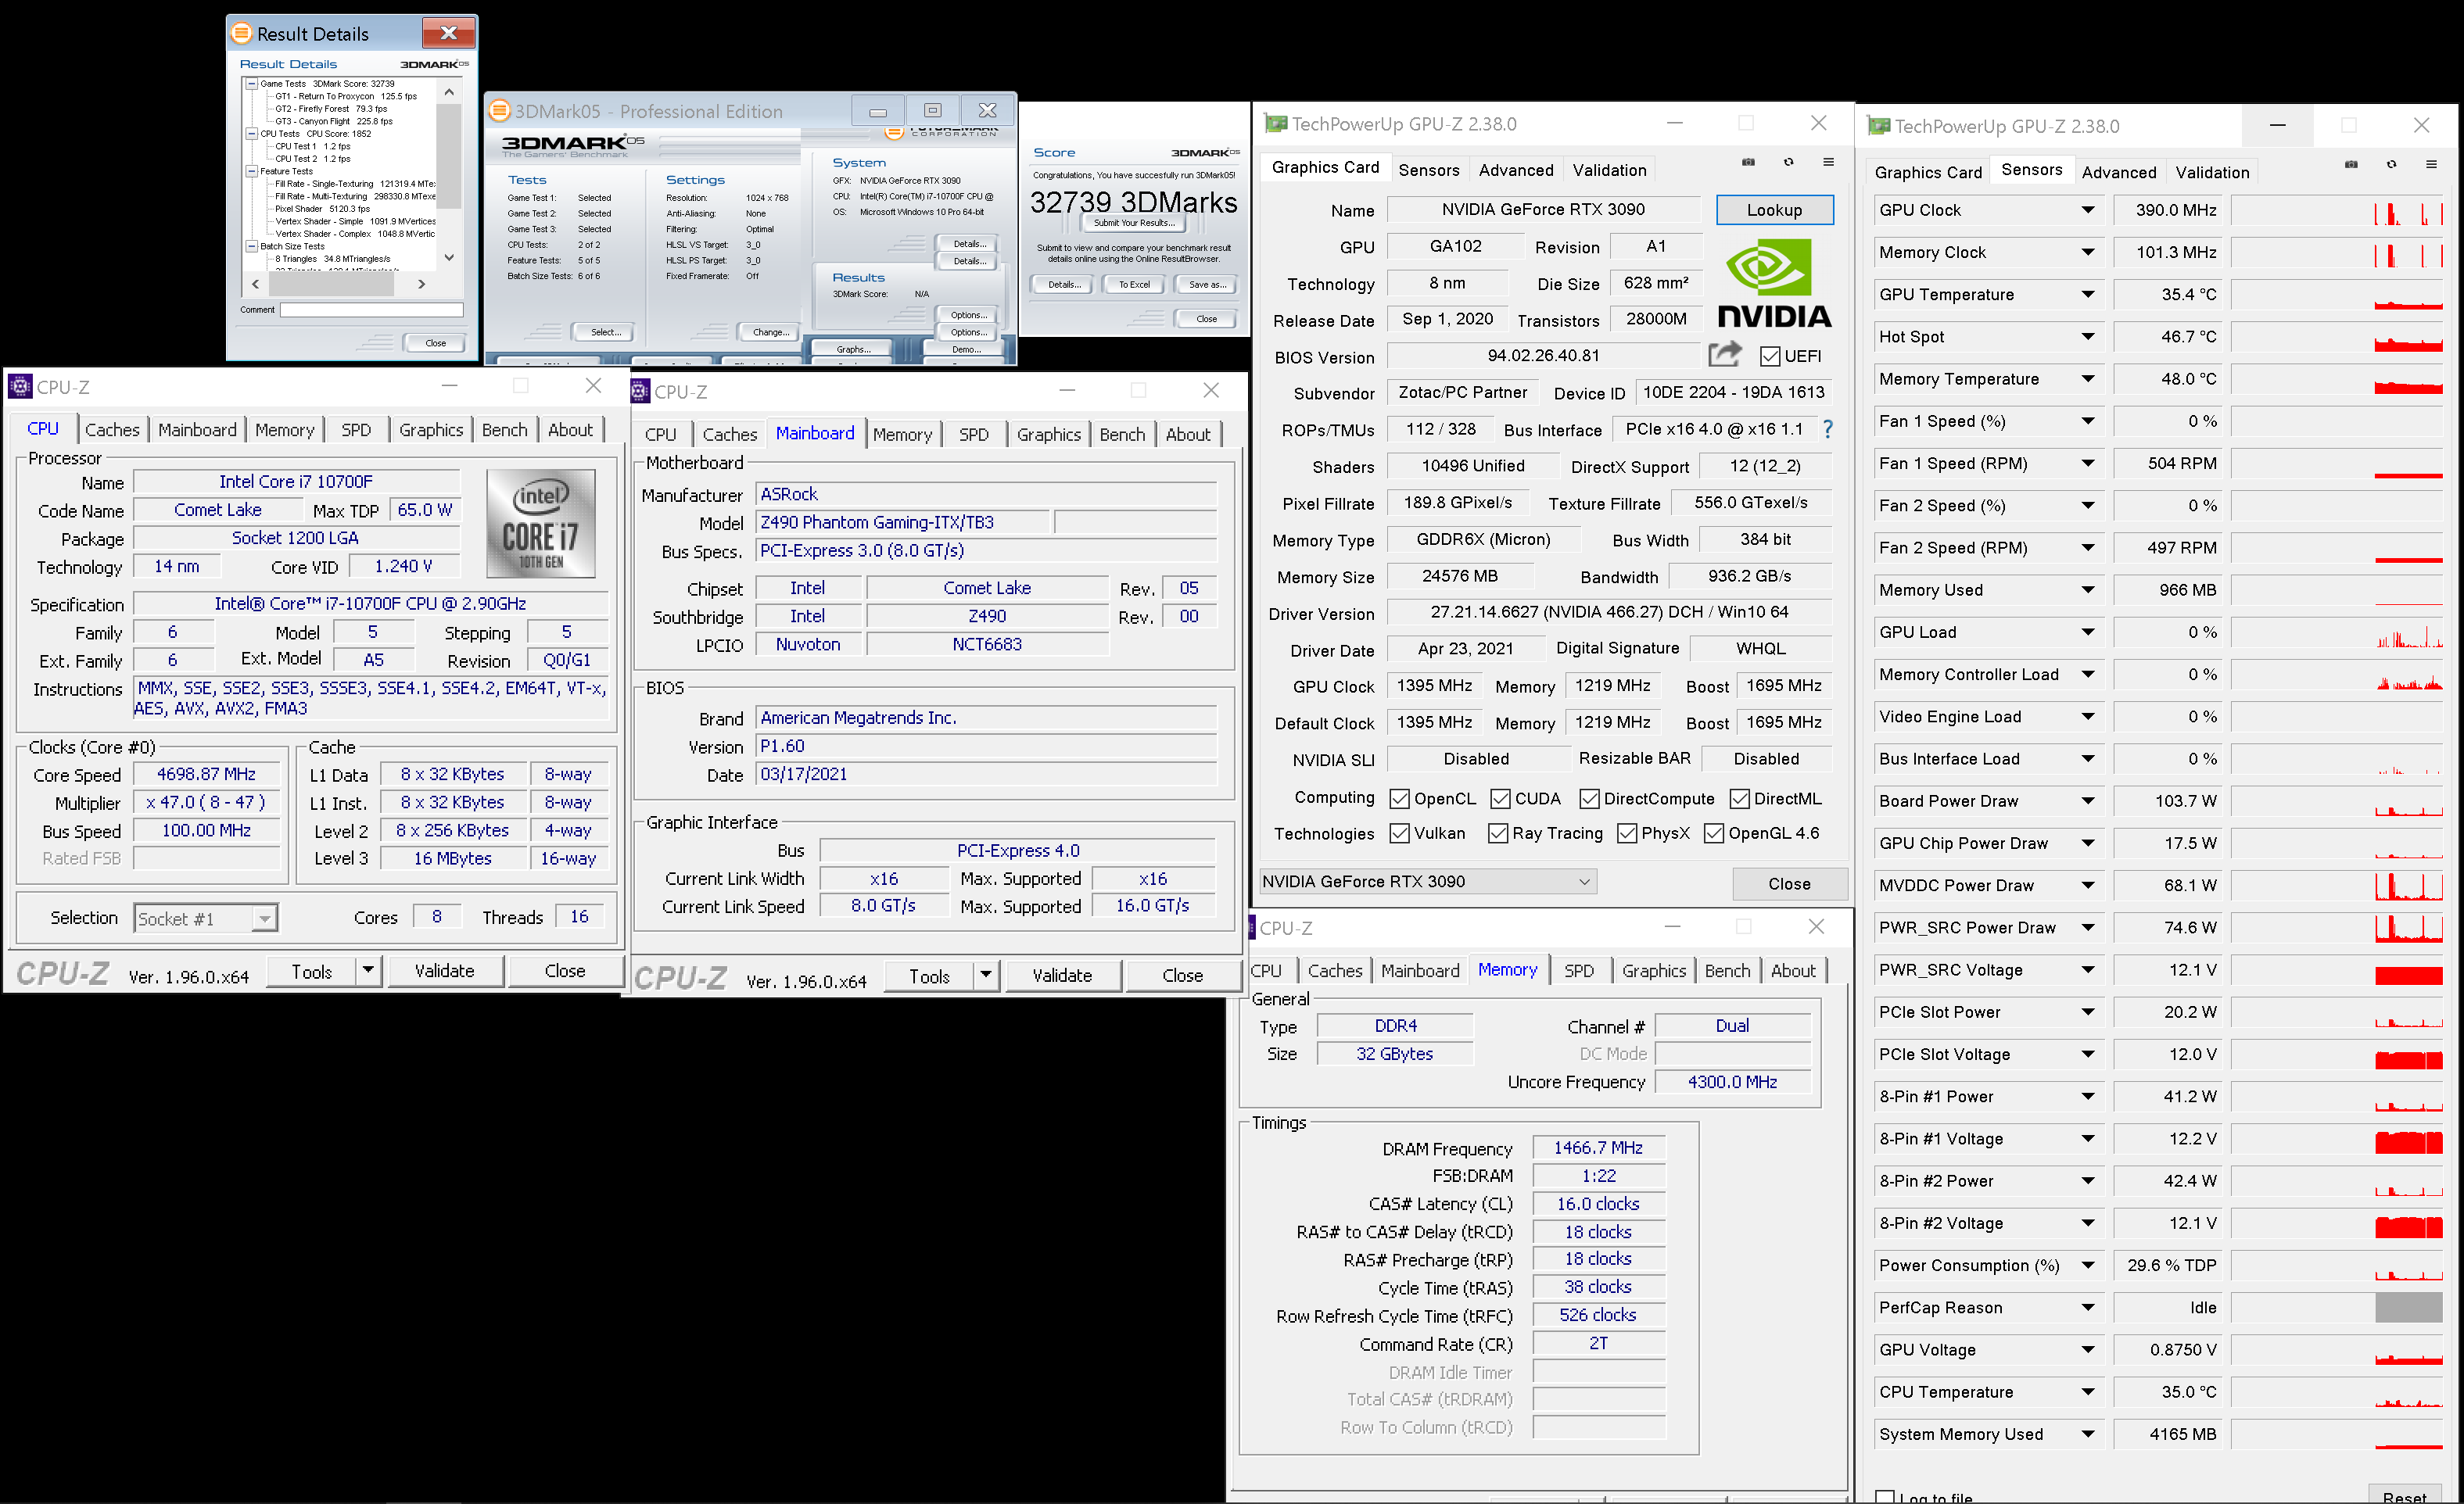Click Validate in the CPU-Z Mainboard window
The height and width of the screenshot is (1504, 2464).
pos(1062,976)
